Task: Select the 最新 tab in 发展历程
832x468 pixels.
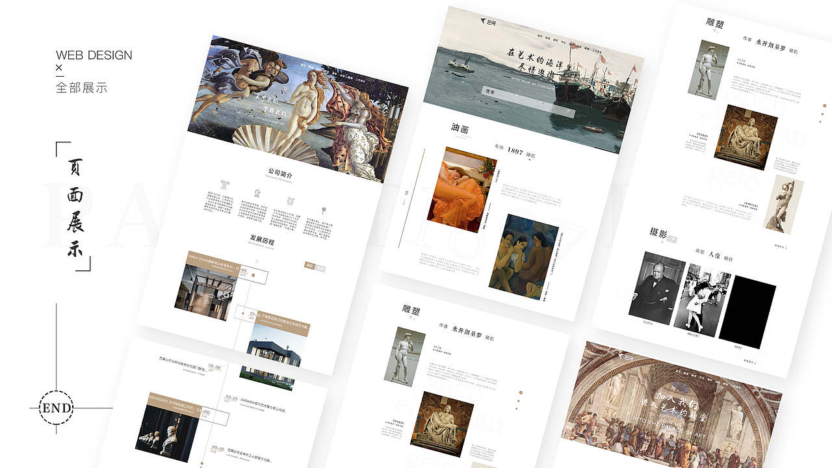Action: point(309,265)
